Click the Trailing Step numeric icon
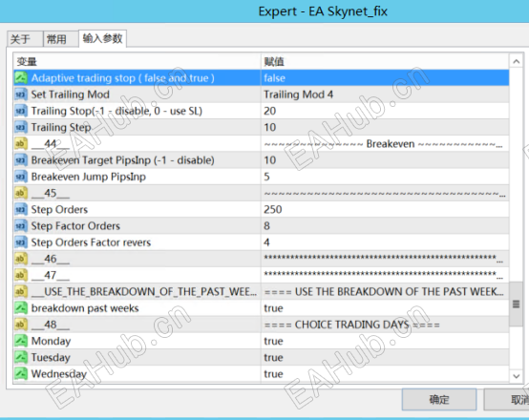The width and height of the screenshot is (529, 420). coord(21,128)
